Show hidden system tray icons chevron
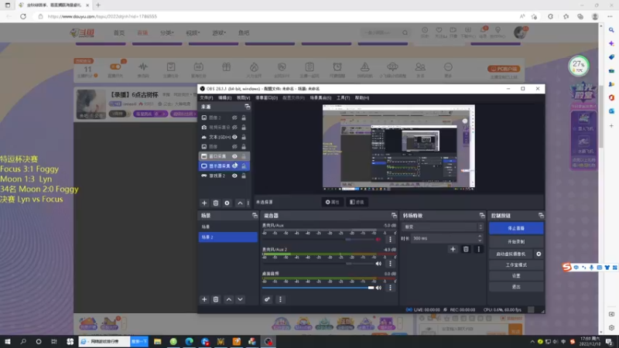 click(532, 342)
